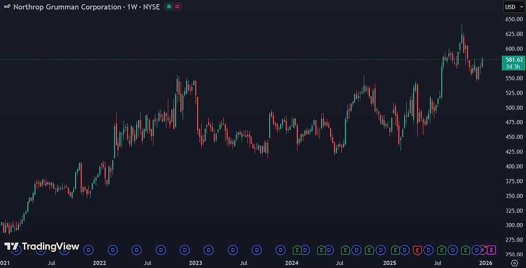Click the D dividend marker just left of 2026

point(477,250)
